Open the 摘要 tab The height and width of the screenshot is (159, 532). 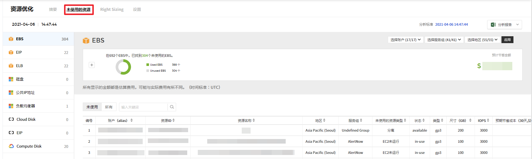[x=53, y=9]
